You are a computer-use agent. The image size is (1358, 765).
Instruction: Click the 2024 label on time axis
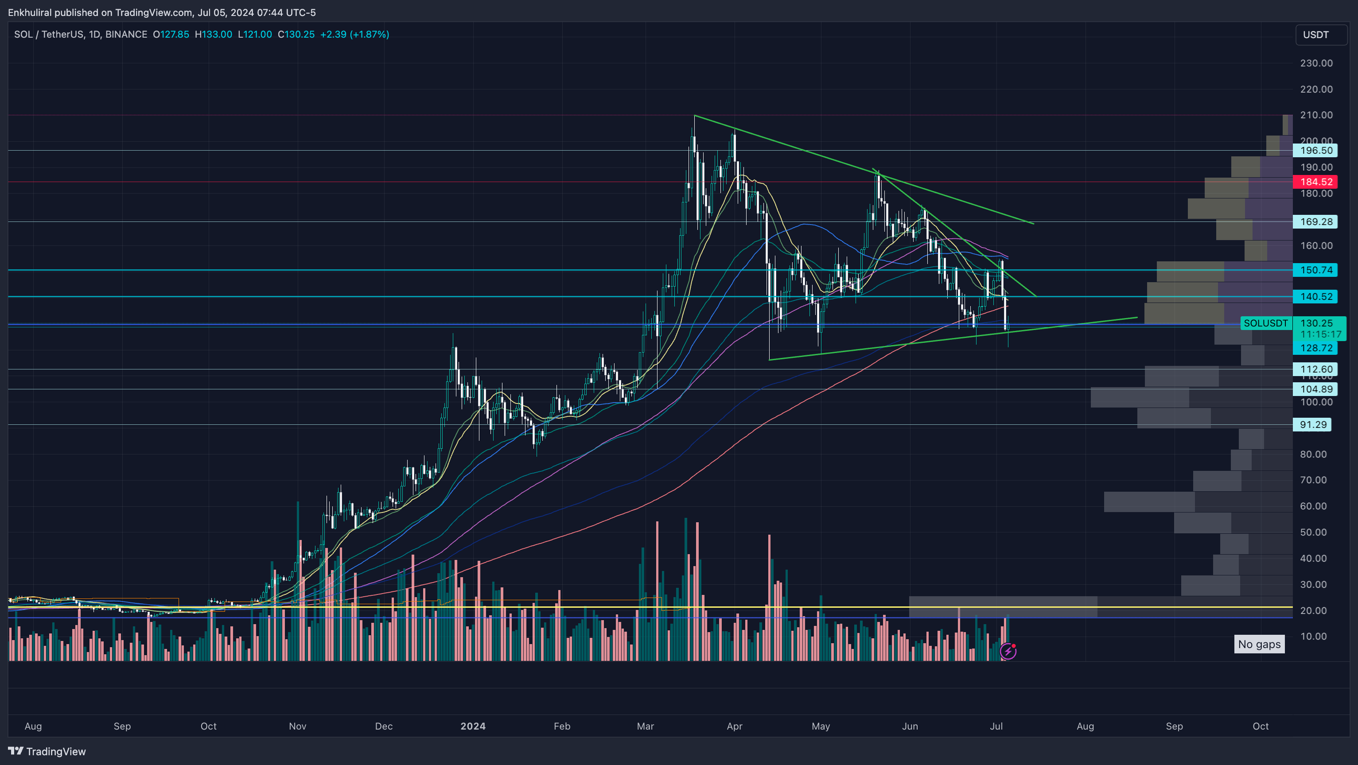click(x=472, y=726)
